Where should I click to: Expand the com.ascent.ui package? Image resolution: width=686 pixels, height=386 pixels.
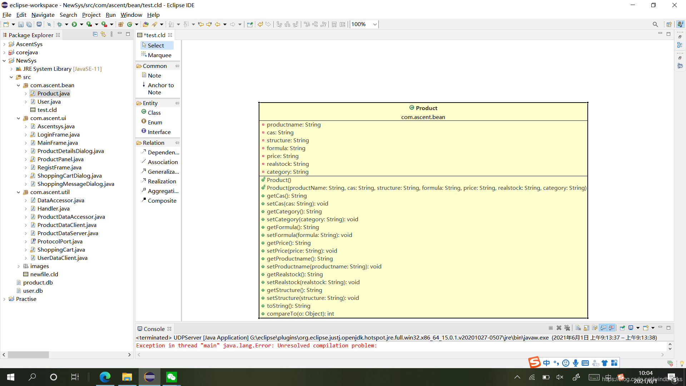[18, 118]
